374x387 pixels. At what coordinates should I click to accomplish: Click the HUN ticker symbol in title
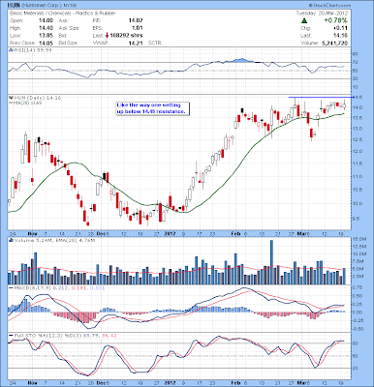click(x=13, y=6)
